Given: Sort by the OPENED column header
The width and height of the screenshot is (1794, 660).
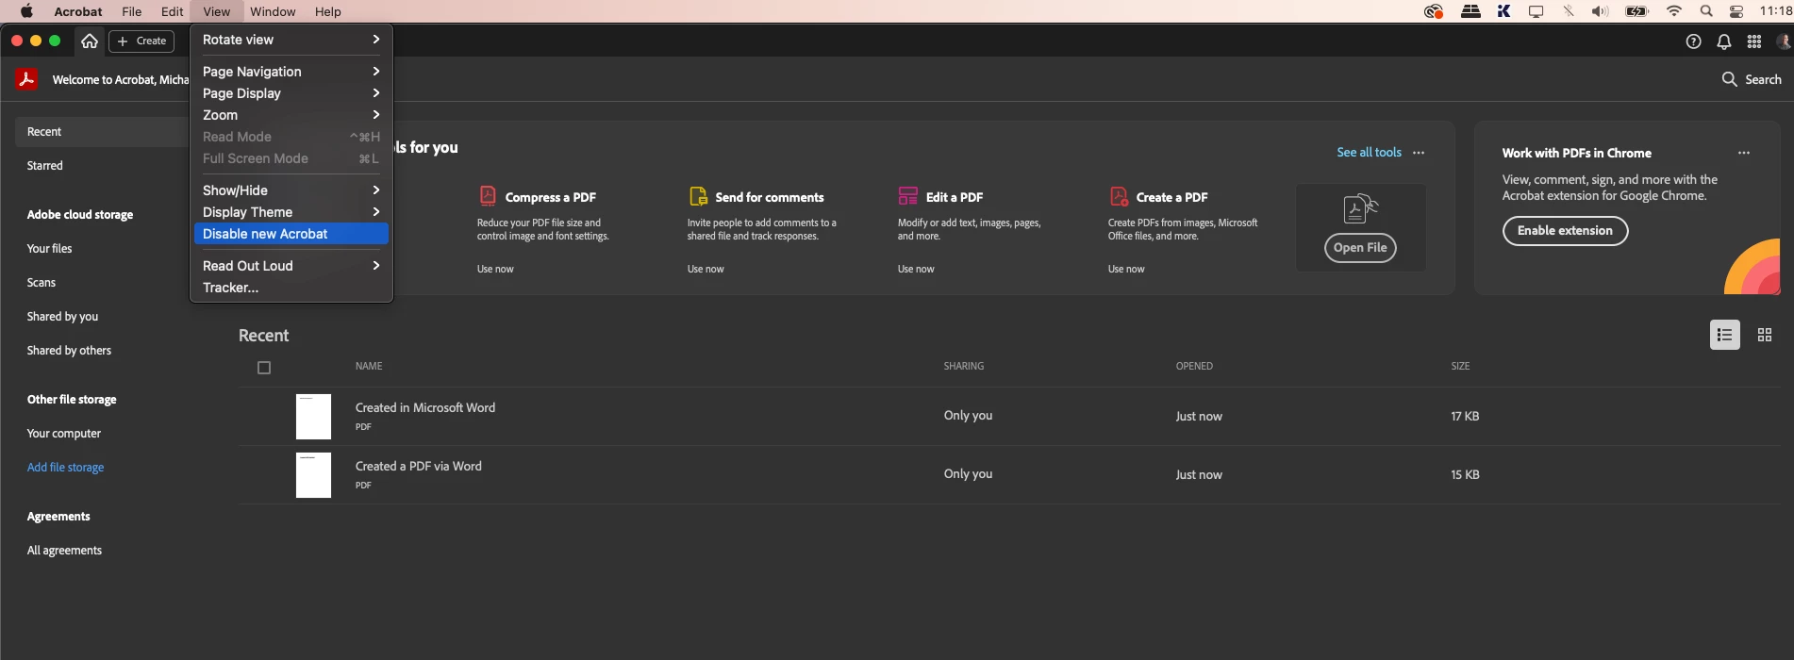Looking at the screenshot, I should [x=1194, y=366].
